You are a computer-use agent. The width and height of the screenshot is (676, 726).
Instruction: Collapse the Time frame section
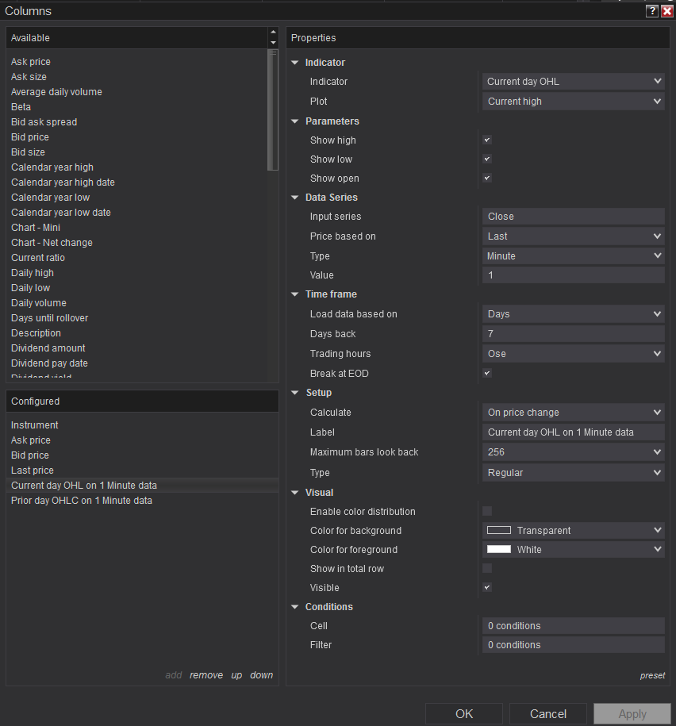[x=295, y=294]
